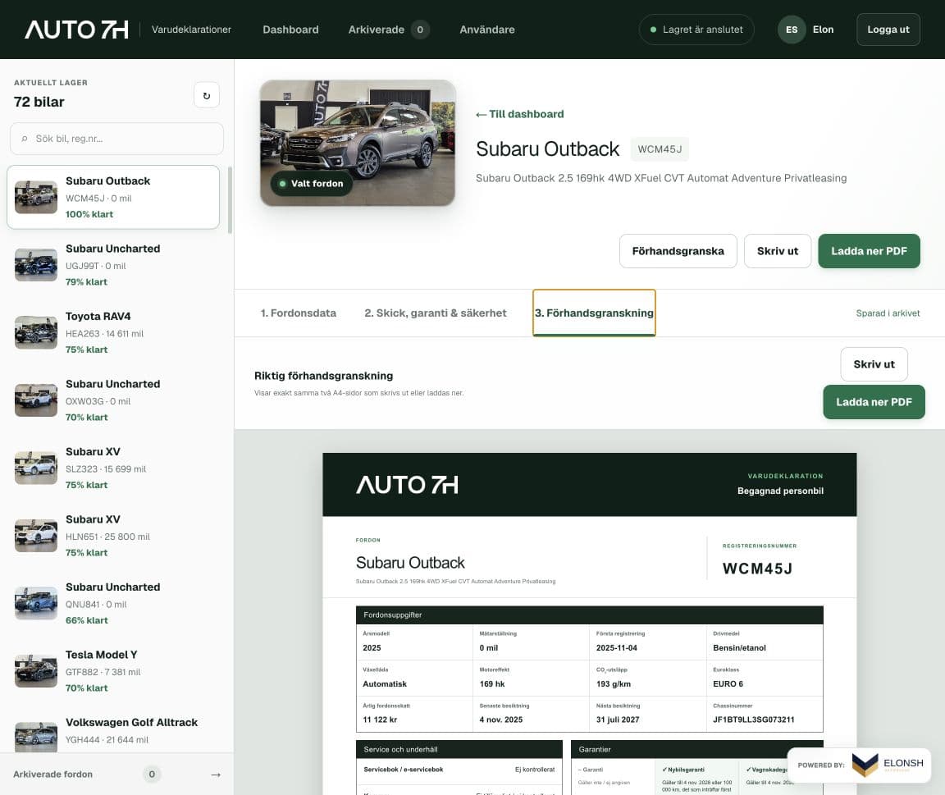
Task: Click the AUTO 7H logo in header
Action: [x=76, y=30]
